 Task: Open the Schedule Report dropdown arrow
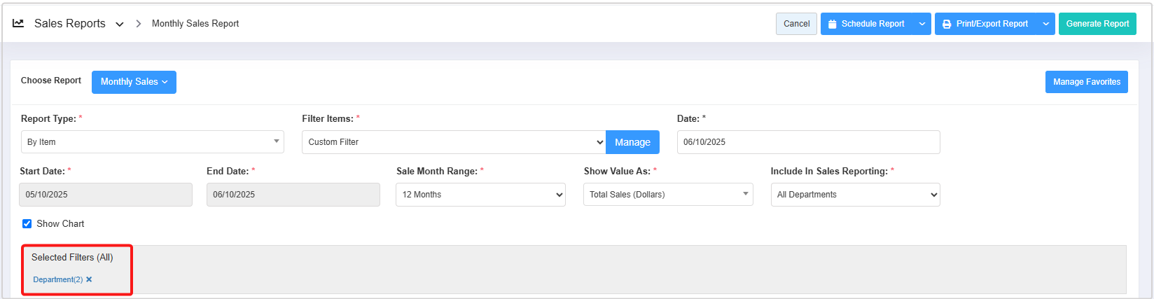click(922, 24)
